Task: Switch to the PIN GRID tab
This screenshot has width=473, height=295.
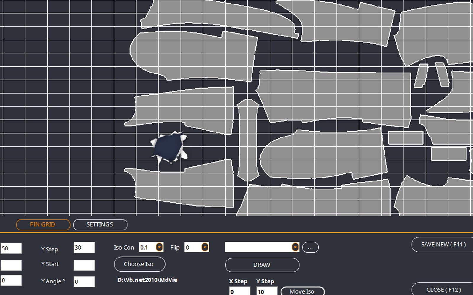Action: click(43, 224)
